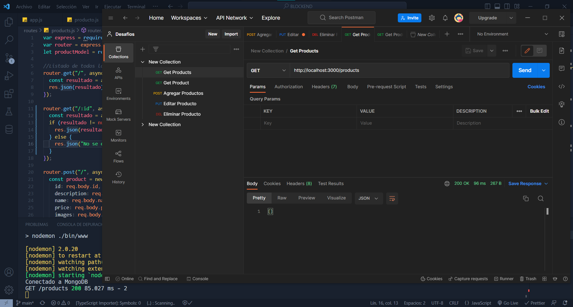Screen dimensions: 573x307
Task: Expand the second New Collection folder
Action: 143,125
